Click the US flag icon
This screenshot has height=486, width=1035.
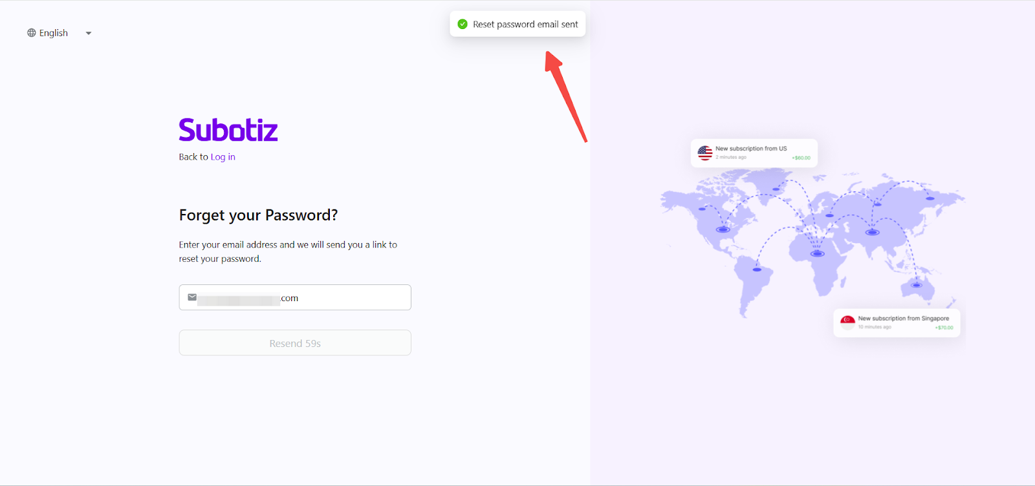705,153
